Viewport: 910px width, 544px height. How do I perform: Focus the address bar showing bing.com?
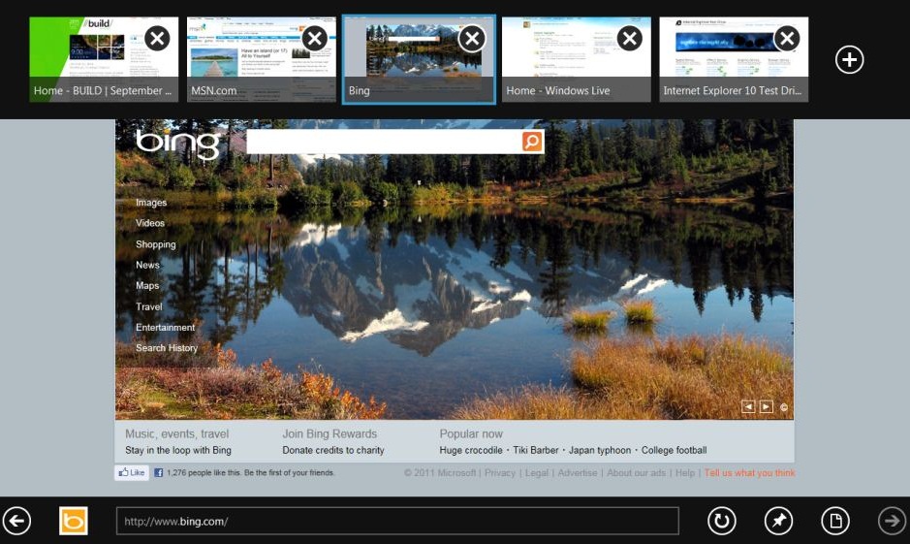(x=397, y=521)
